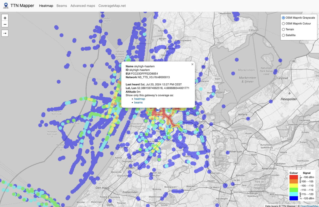
Task: Show this gateway's coverage as beams
Action: pos(138,102)
